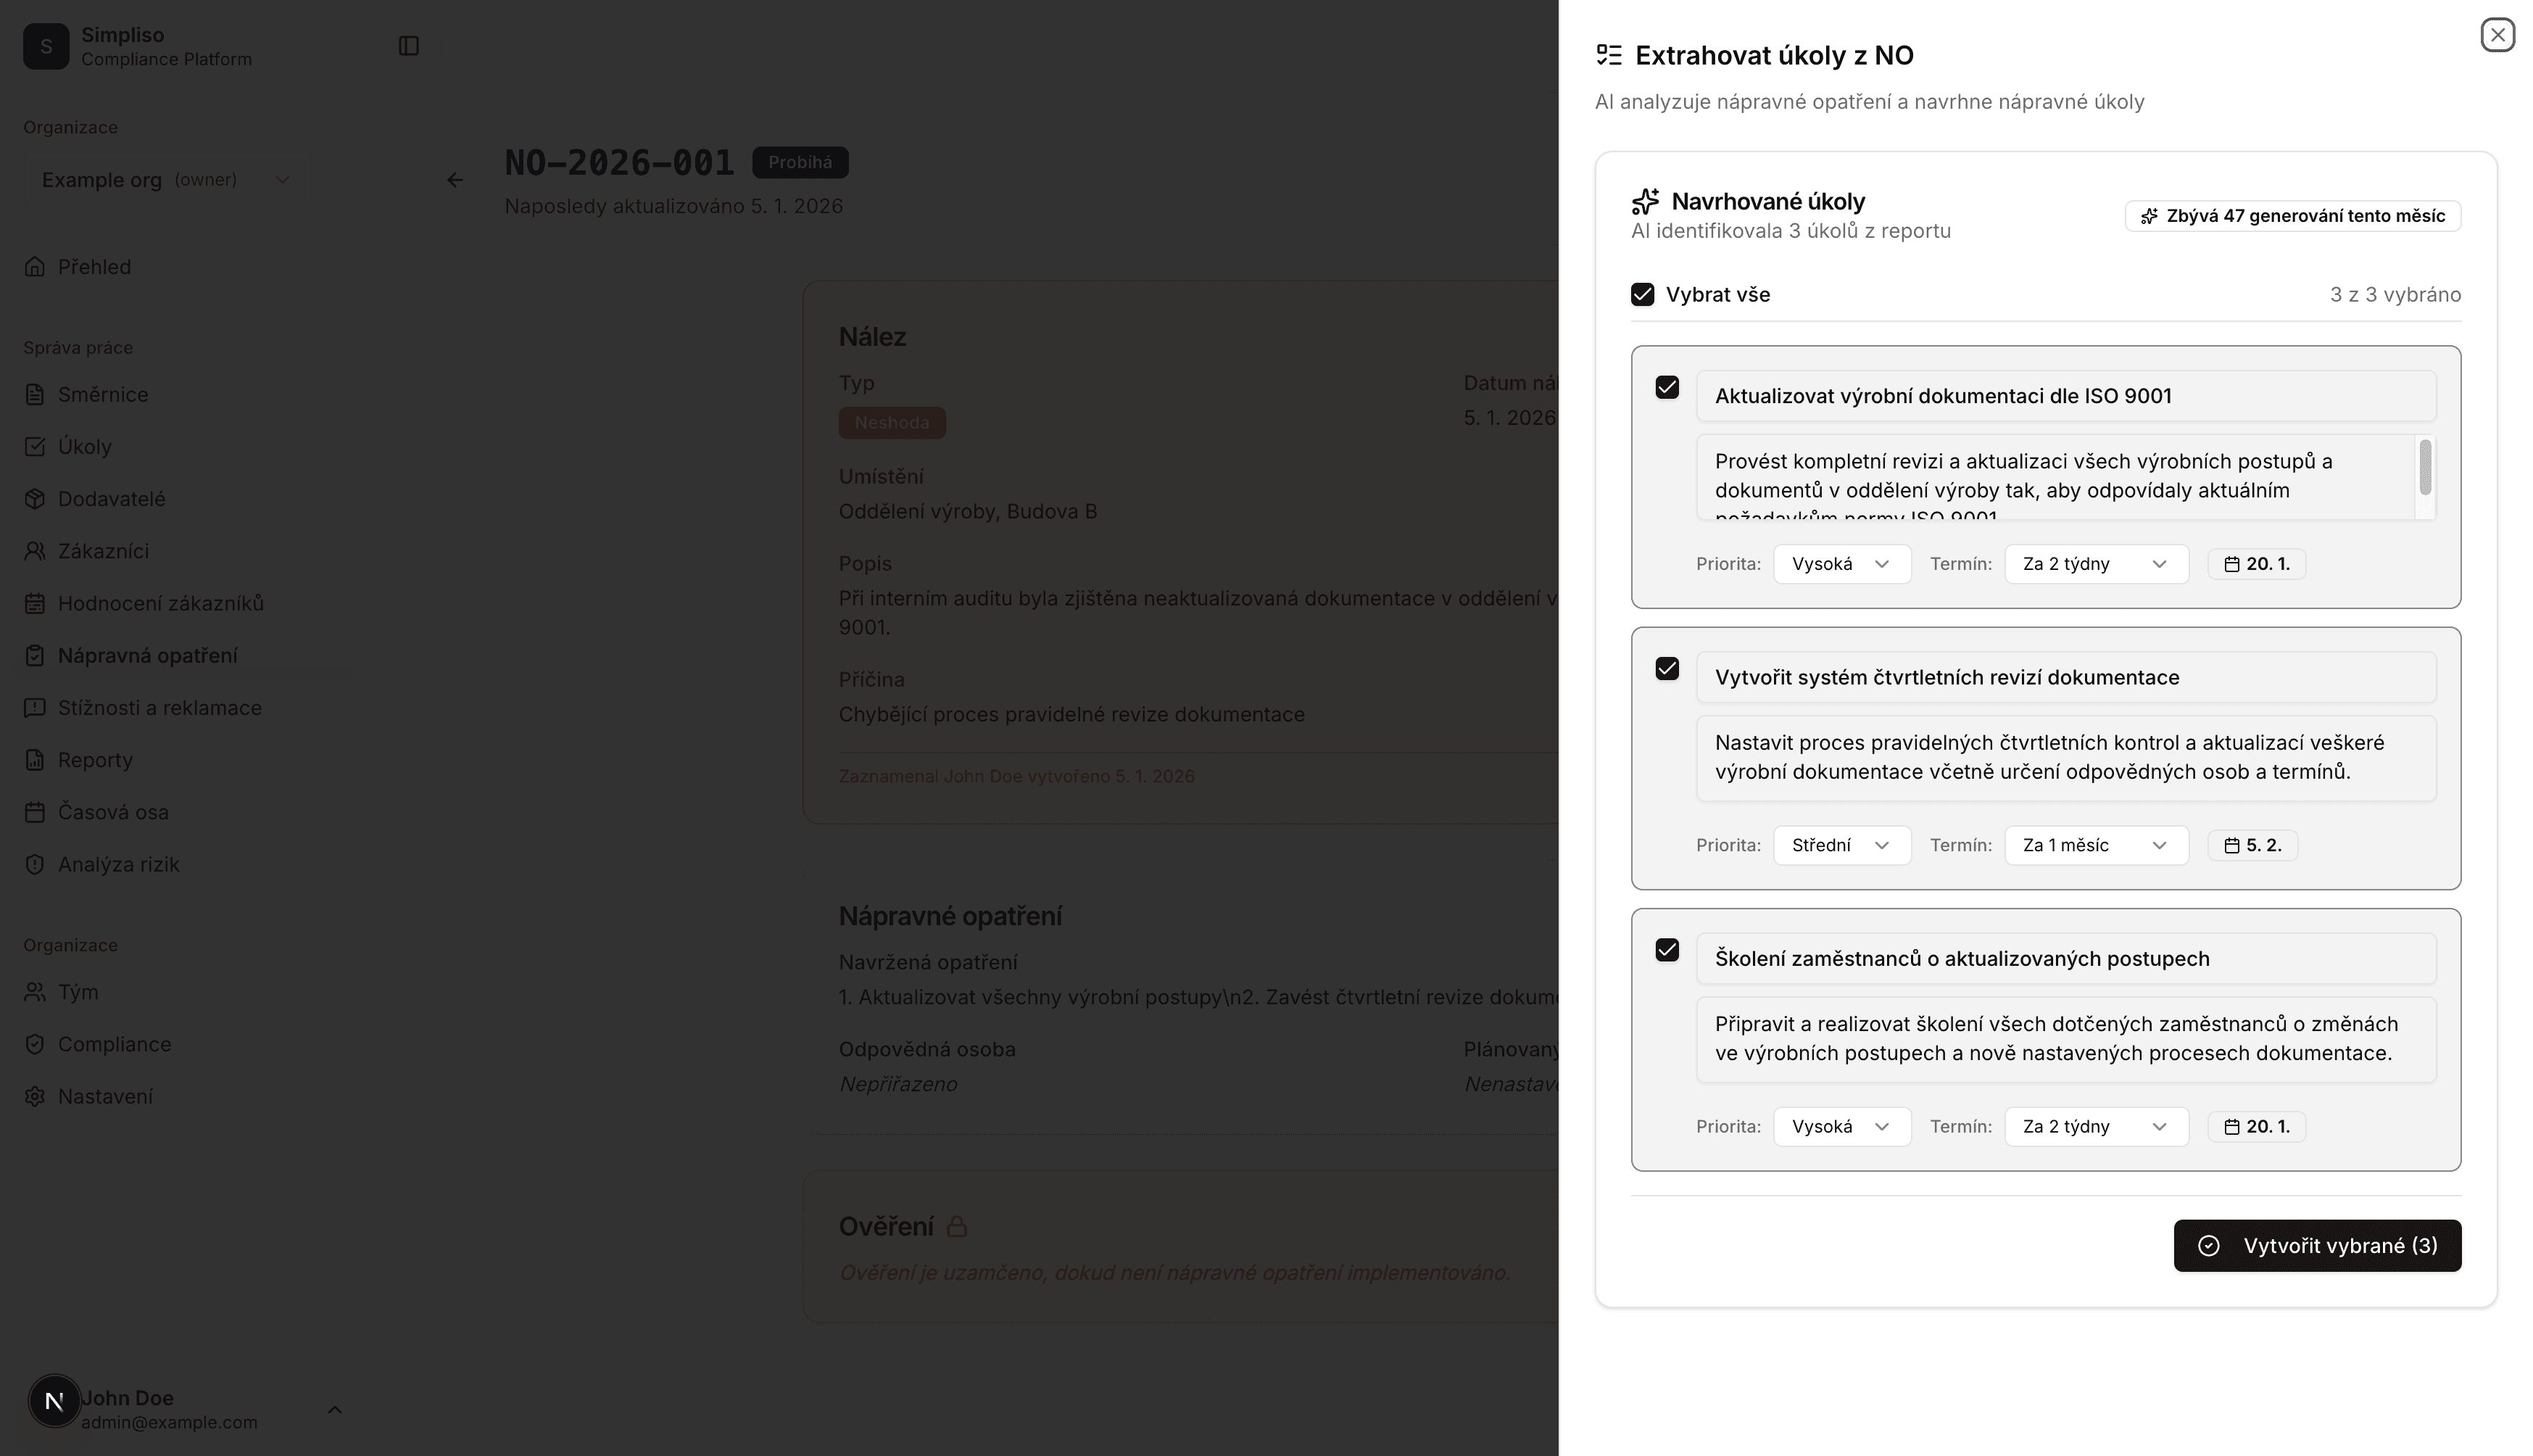Click the 5. 2. date picker button
The height and width of the screenshot is (1456, 2533).
pos(2252,845)
